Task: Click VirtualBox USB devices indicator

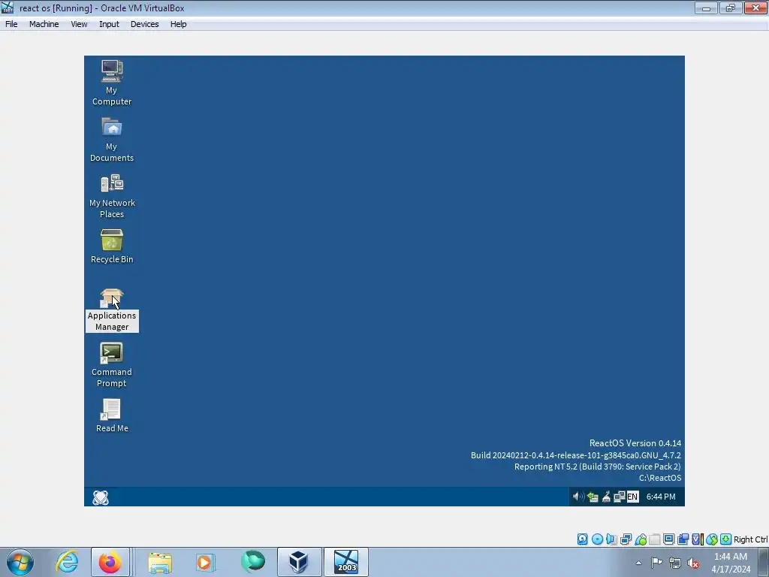Action: [x=641, y=539]
